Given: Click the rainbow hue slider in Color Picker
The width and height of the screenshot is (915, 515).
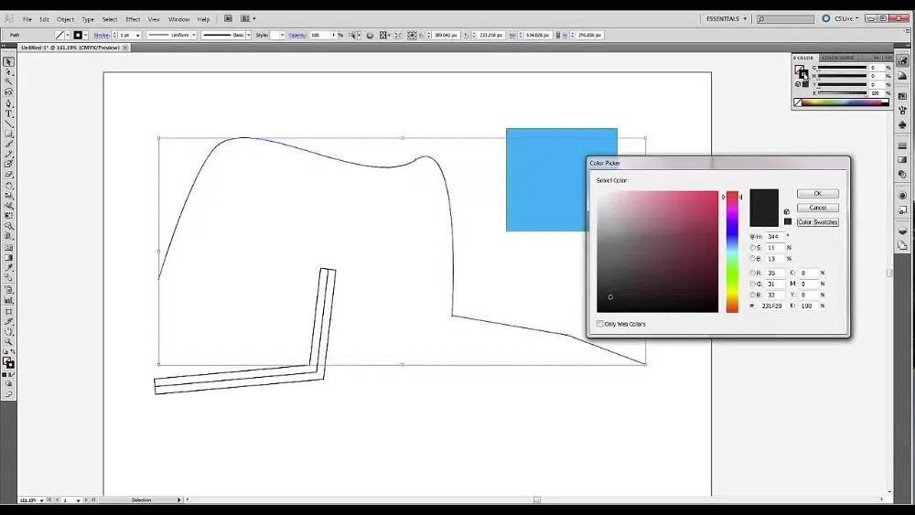Looking at the screenshot, I should click(x=732, y=252).
